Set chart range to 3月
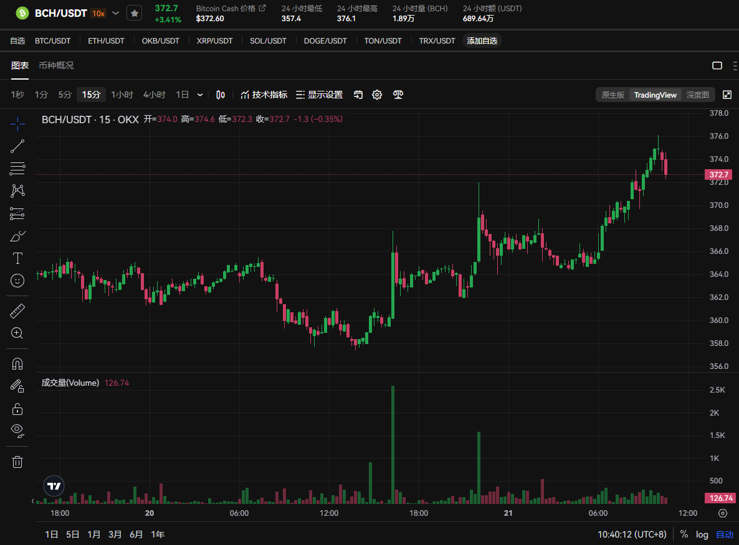 pos(115,534)
